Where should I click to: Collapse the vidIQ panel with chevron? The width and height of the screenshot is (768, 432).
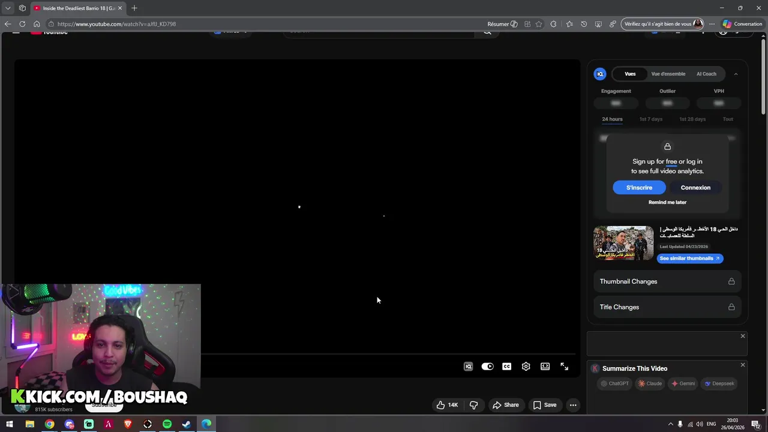[x=736, y=74]
